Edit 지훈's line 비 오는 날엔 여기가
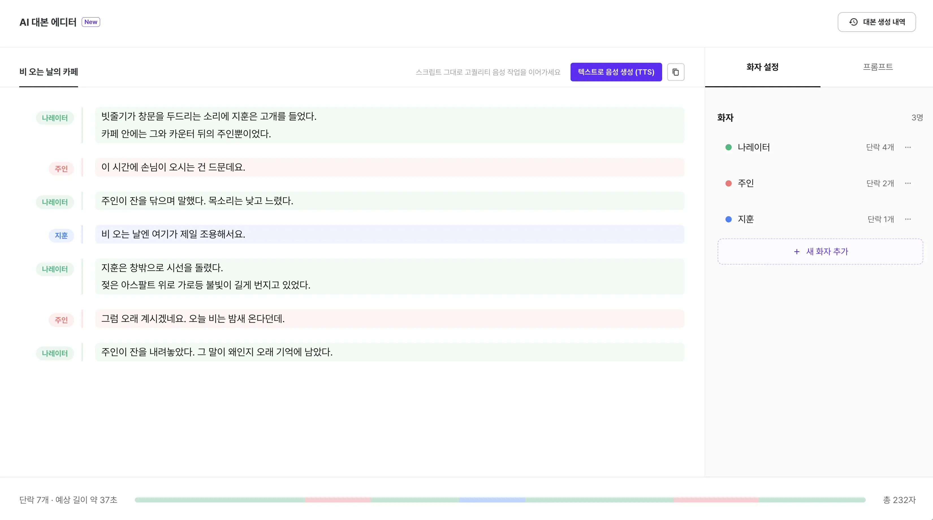The image size is (933, 520). coord(389,234)
